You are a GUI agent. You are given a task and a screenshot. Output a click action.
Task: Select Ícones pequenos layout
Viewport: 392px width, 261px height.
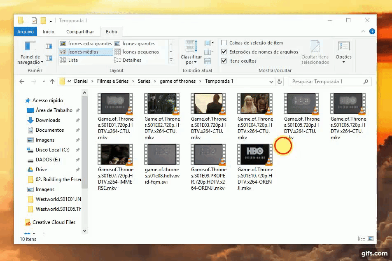(x=137, y=52)
